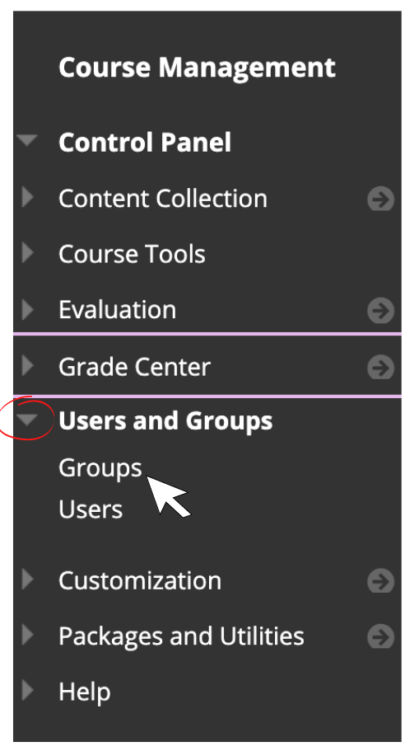Screen dimensions: 419x751
Task: Select the Course Tools menu label
Action: click(x=132, y=254)
